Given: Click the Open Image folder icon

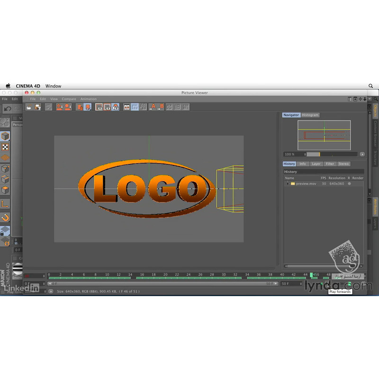Looking at the screenshot, I should tap(29, 107).
